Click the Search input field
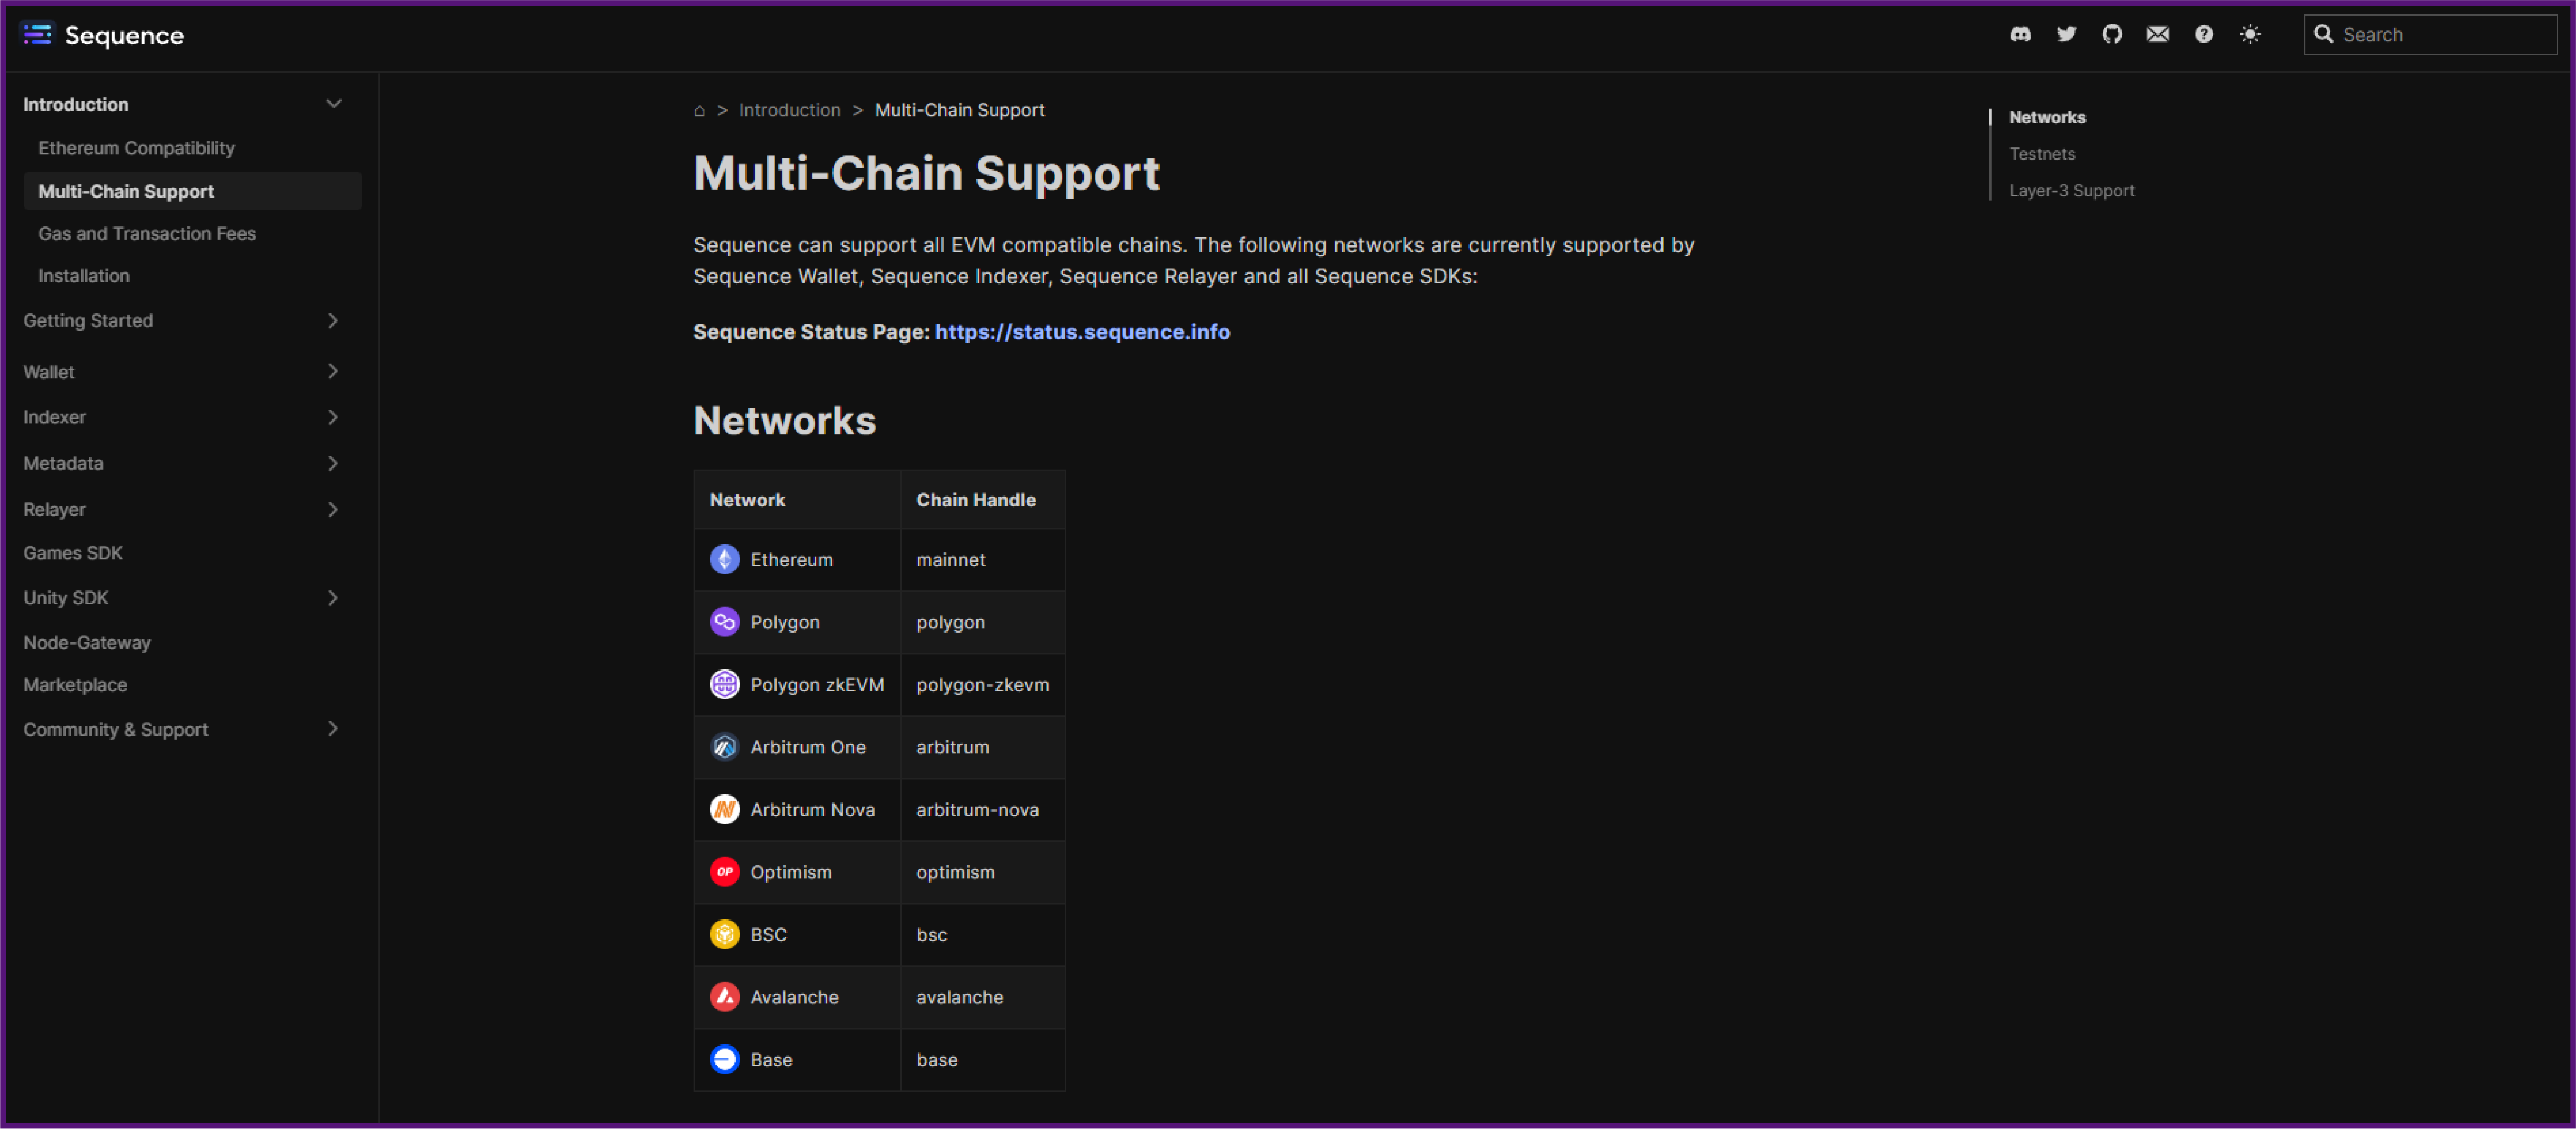Image resolution: width=2576 pixels, height=1129 pixels. (x=2430, y=34)
